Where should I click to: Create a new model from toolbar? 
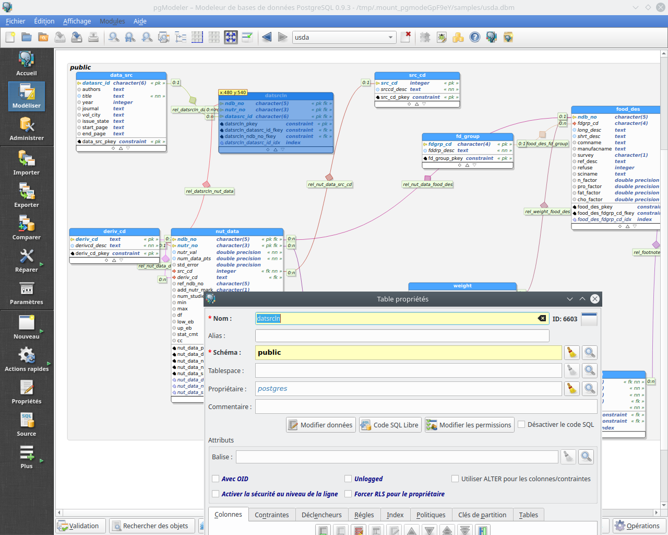pyautogui.click(x=10, y=37)
